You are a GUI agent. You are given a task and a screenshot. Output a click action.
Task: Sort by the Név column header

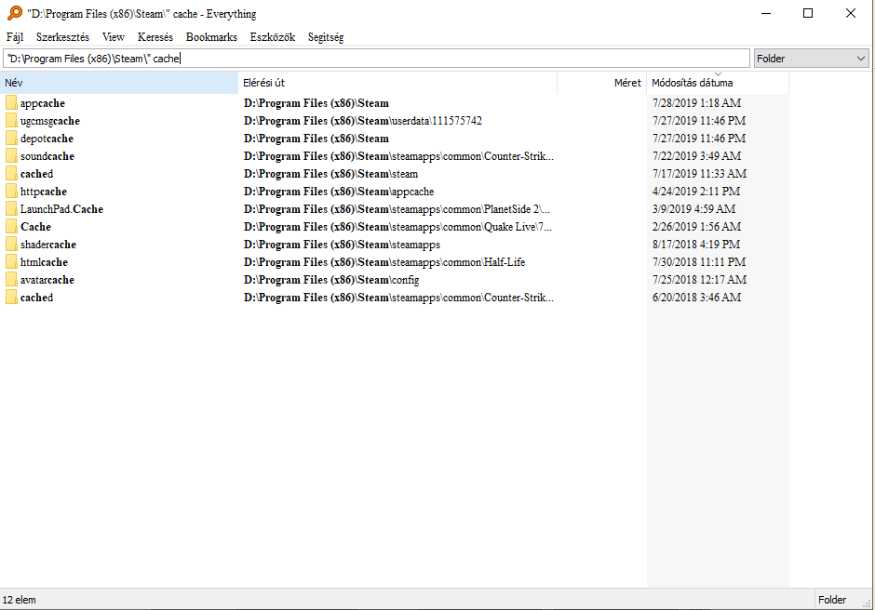(119, 83)
